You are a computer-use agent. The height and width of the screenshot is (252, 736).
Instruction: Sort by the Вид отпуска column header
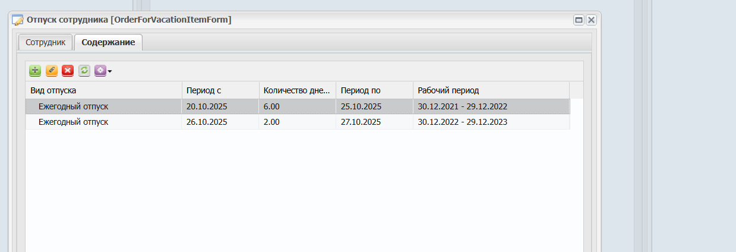pyautogui.click(x=103, y=90)
